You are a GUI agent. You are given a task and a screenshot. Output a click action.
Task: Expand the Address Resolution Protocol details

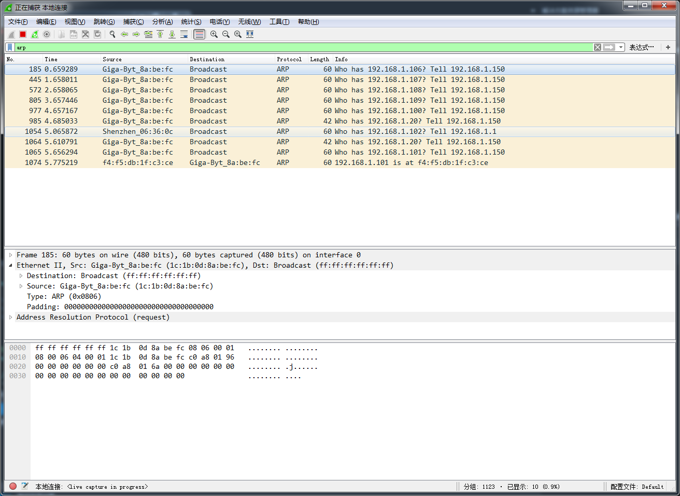click(11, 317)
